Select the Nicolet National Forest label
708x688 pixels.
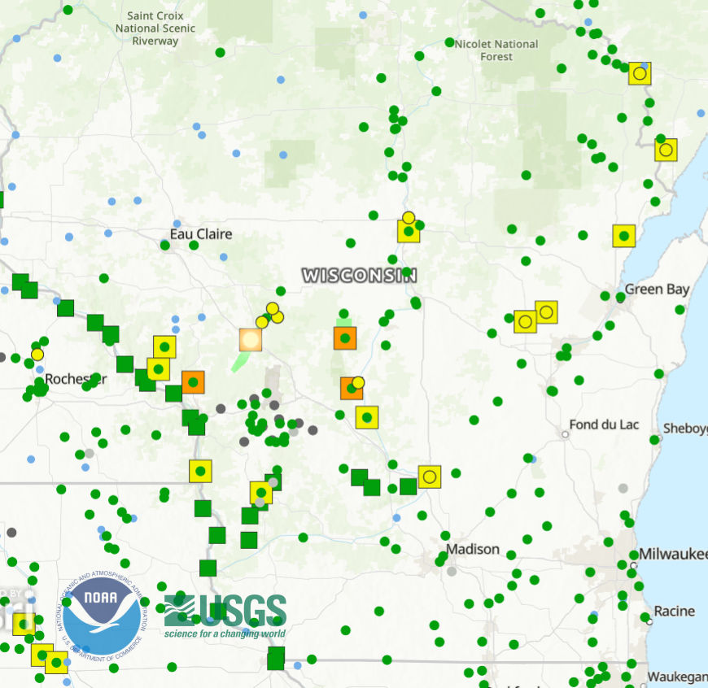tap(496, 50)
